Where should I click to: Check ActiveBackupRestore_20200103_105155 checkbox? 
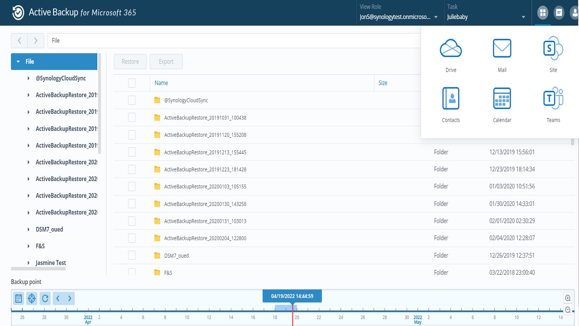(132, 187)
